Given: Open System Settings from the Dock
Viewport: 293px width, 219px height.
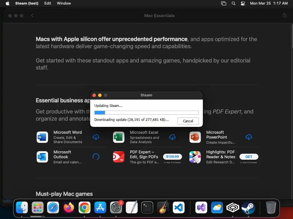Looking at the screenshot, I should pos(116,208).
